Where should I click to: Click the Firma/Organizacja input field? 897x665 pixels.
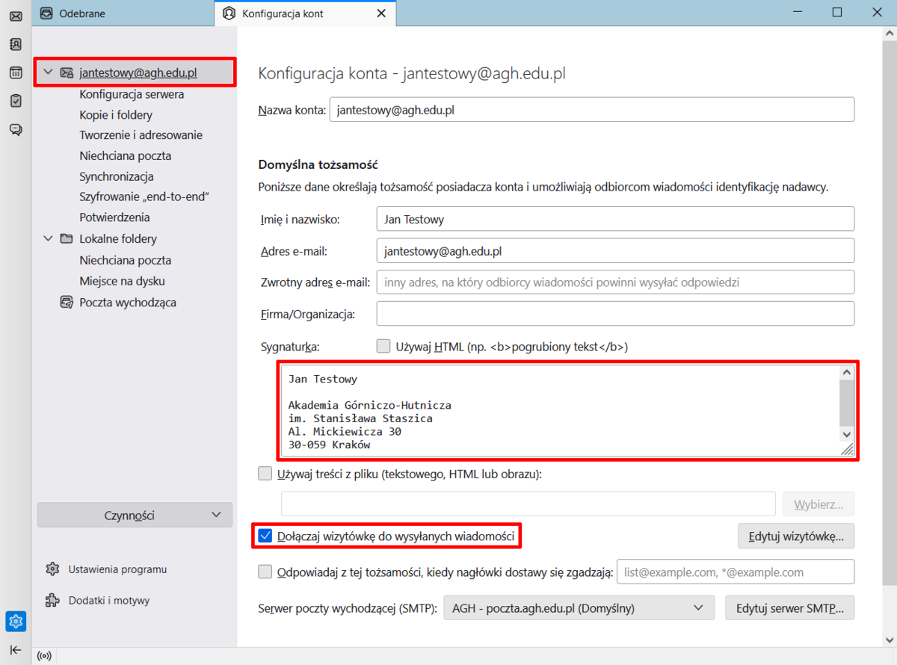pos(614,314)
